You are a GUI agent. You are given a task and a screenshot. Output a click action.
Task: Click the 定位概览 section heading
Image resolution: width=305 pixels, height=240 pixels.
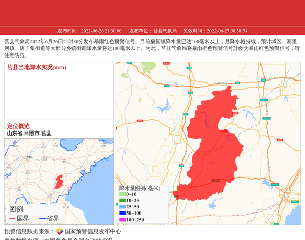18,126
